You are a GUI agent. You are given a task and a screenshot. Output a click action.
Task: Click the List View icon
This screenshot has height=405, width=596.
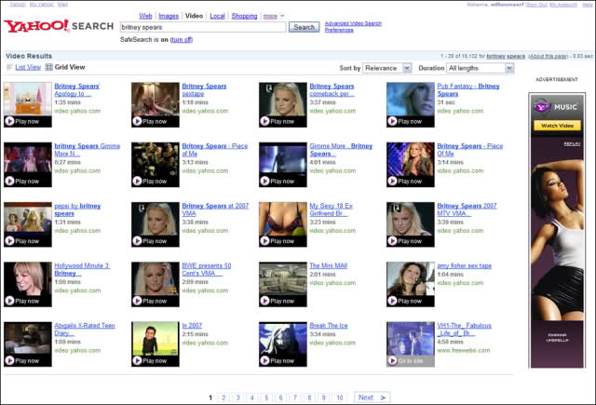(9, 67)
